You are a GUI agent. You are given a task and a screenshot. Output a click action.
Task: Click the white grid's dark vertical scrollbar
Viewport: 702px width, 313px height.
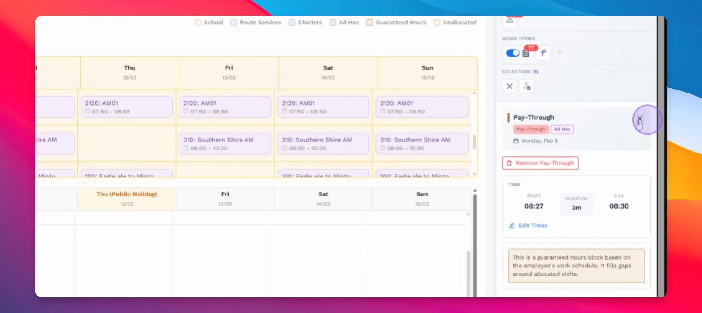[x=475, y=246]
